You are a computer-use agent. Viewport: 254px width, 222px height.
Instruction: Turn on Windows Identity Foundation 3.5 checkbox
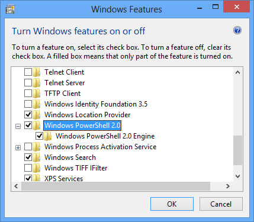tap(28, 104)
